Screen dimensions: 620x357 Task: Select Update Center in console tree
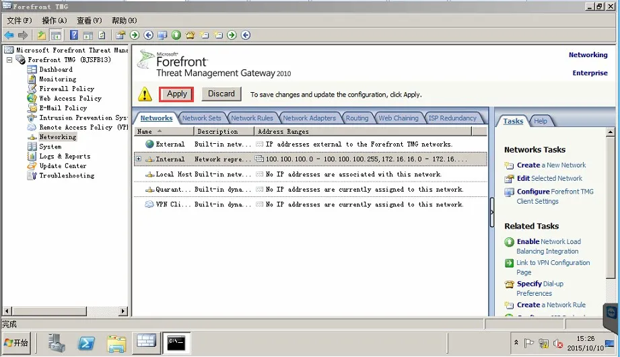pos(63,166)
